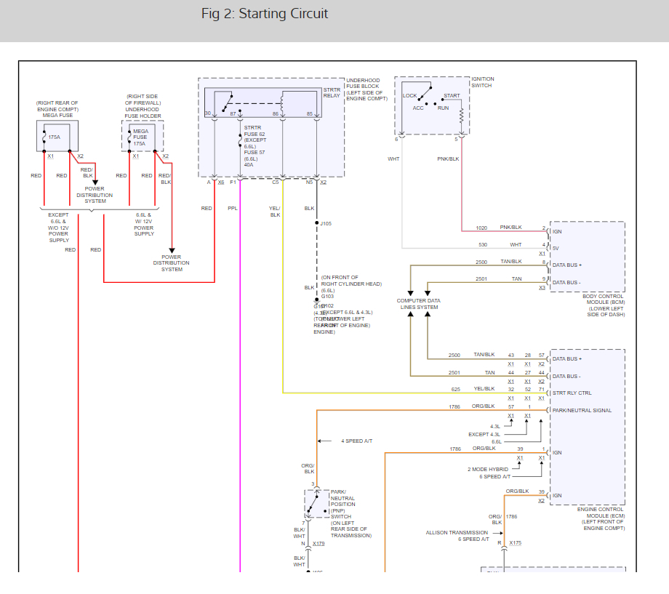Click the PARK/NEUTRAL POSITION (PNP) SWITCH label
Screen dimensions: 669x594
tap(350, 513)
